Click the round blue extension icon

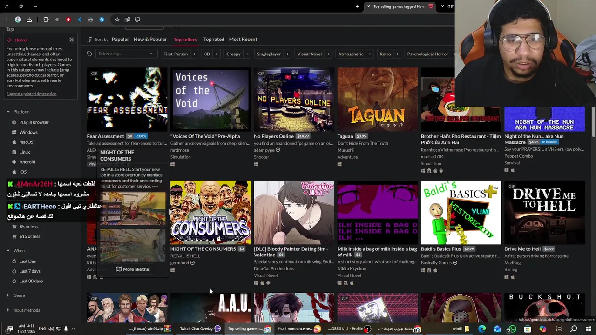click(x=102, y=20)
